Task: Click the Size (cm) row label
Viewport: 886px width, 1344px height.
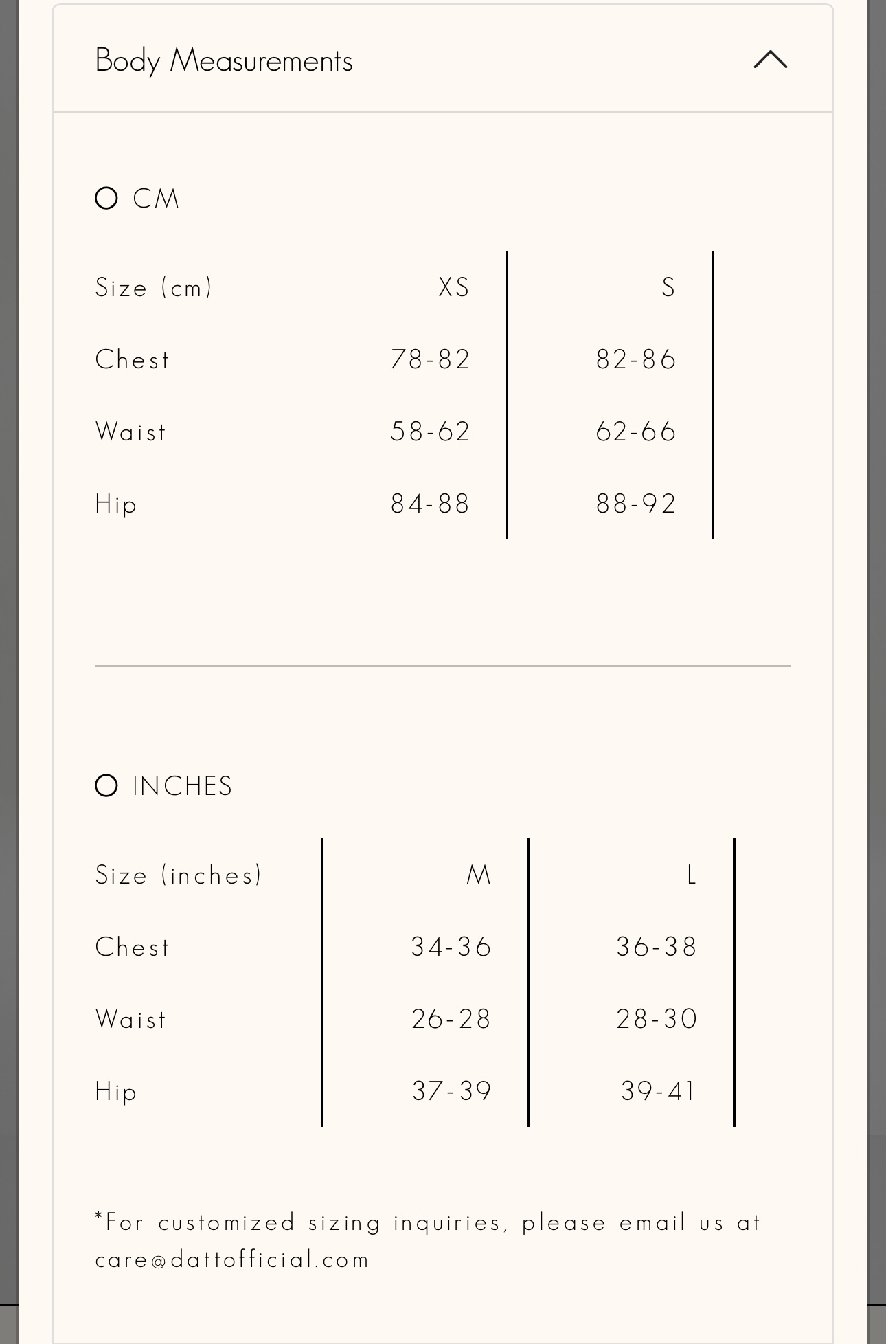Action: (x=154, y=287)
